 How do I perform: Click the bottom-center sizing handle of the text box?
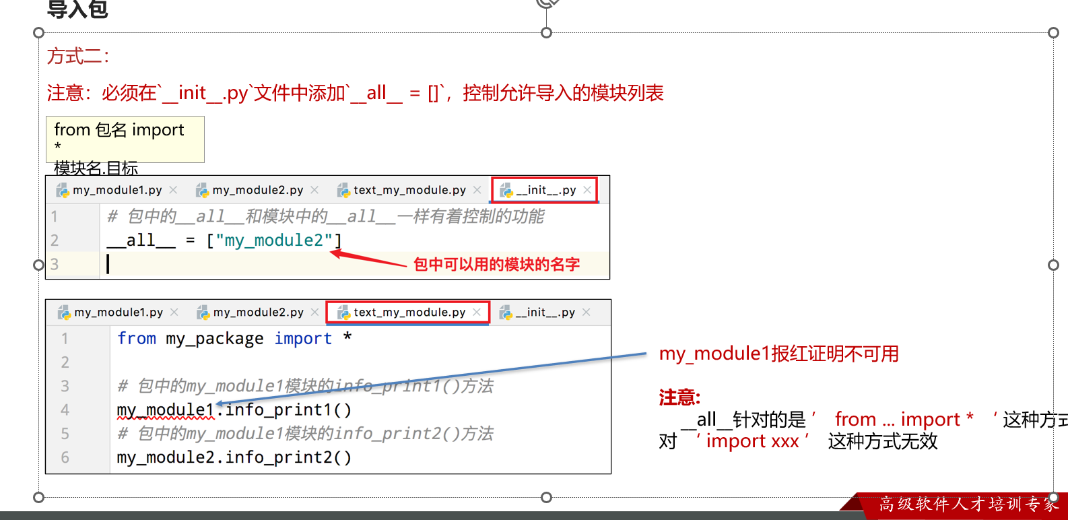[546, 497]
